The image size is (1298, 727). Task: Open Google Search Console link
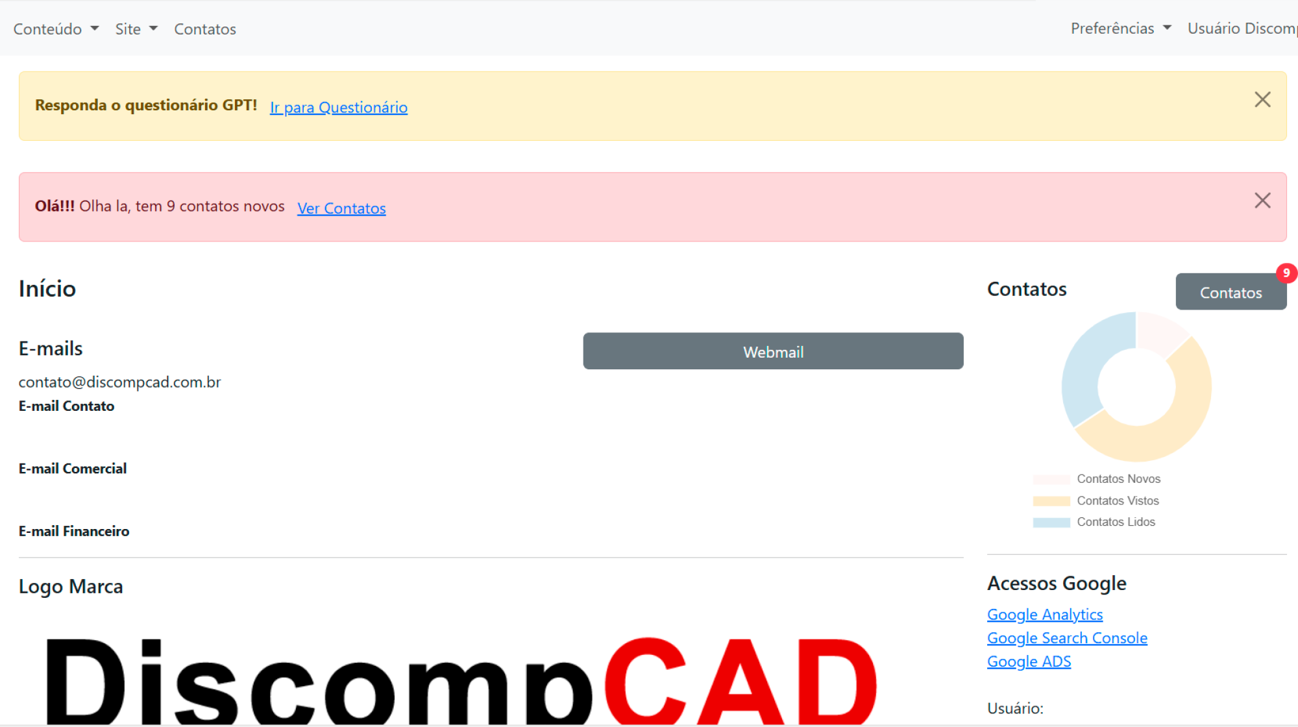[x=1066, y=637]
